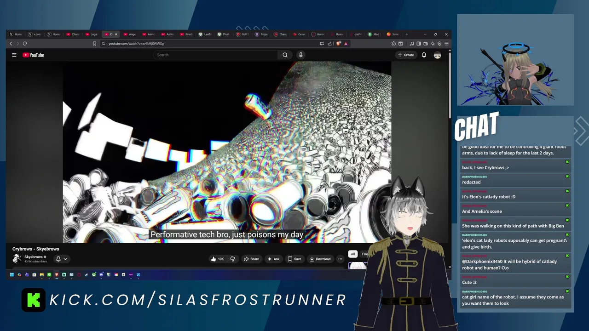
Task: Reload the YouTube page
Action: point(25,43)
